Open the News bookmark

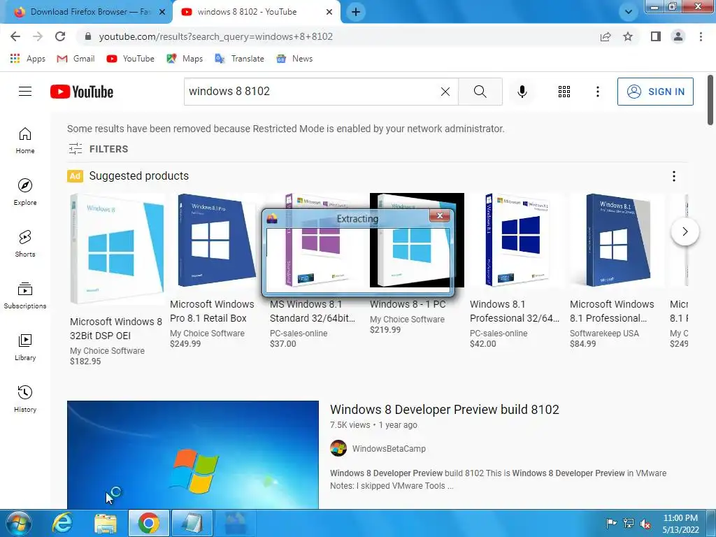(x=294, y=59)
